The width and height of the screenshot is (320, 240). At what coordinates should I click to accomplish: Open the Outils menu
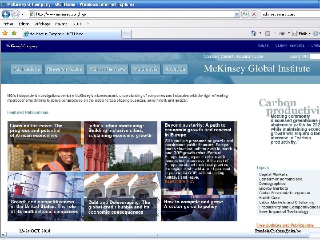click(x=77, y=24)
